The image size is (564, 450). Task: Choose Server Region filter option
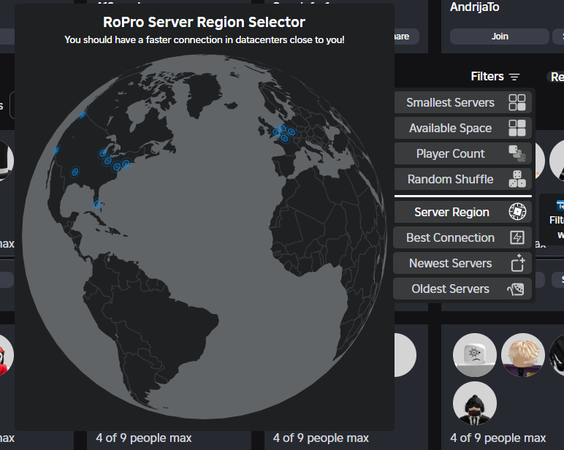(463, 212)
